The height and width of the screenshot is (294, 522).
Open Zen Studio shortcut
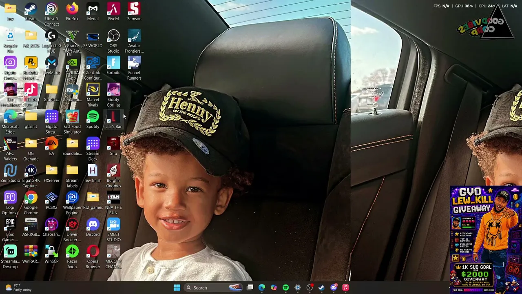10,174
